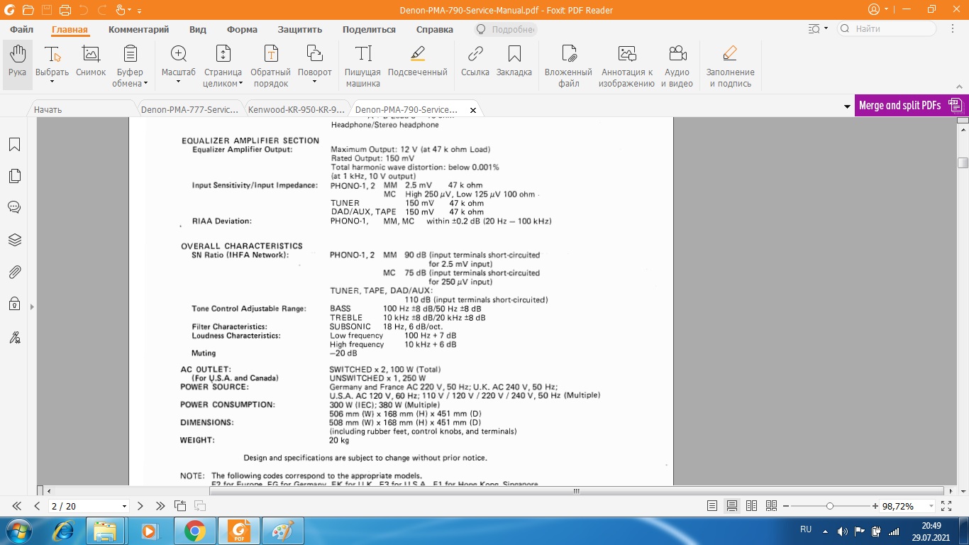The height and width of the screenshot is (545, 969).
Task: Click the more options three-dot button
Action: pyautogui.click(x=953, y=29)
